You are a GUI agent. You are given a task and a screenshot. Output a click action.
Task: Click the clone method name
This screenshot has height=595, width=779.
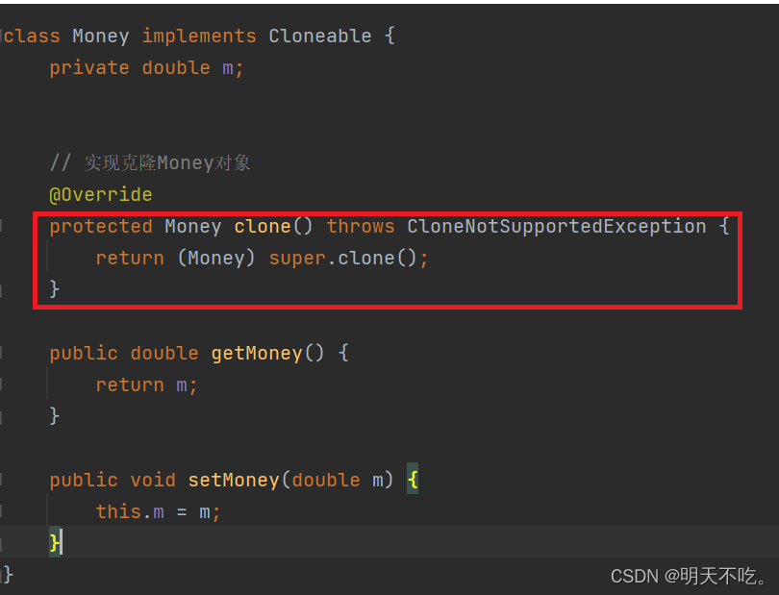coord(262,226)
